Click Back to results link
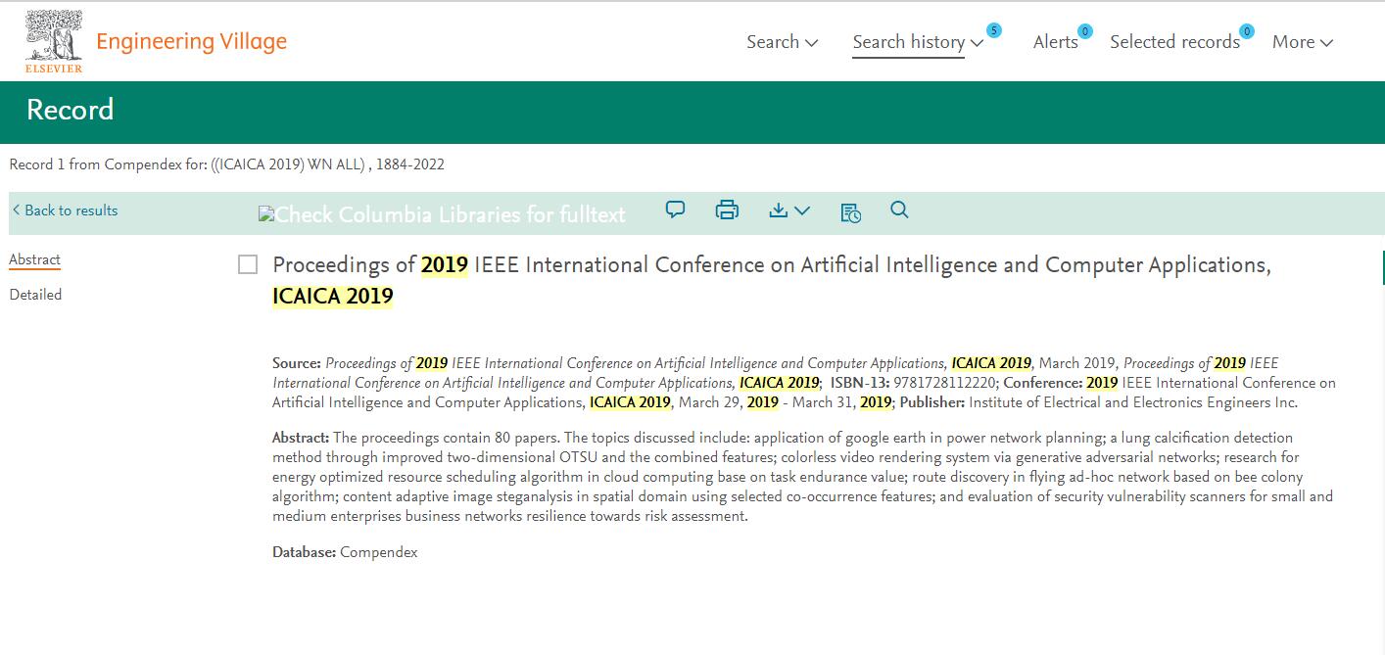 pyautogui.click(x=65, y=211)
